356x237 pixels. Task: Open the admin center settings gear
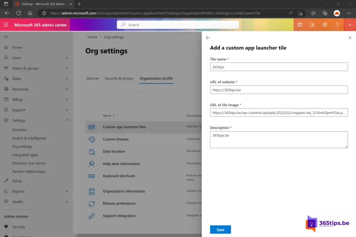coord(325,25)
